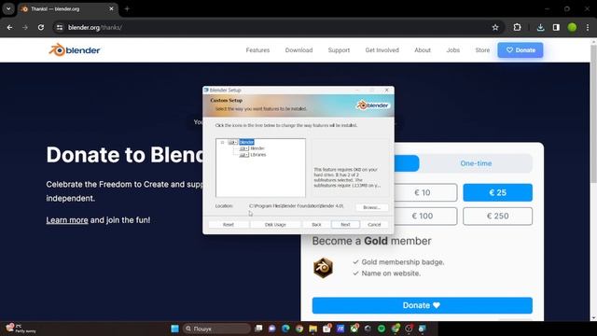597x336 pixels.
Task: Click the large Donate heart button
Action: [x=423, y=305]
